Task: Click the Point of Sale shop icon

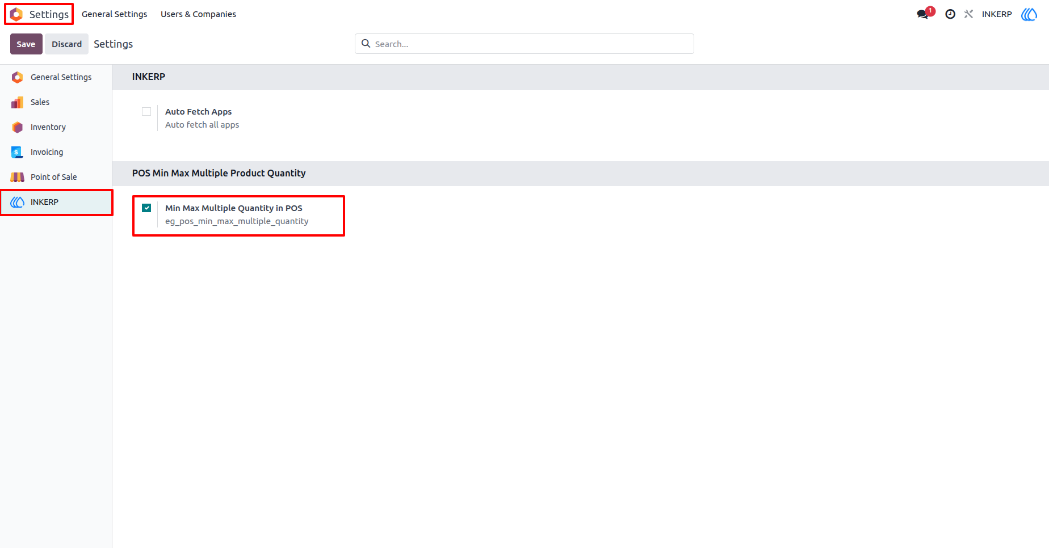Action: pyautogui.click(x=18, y=177)
